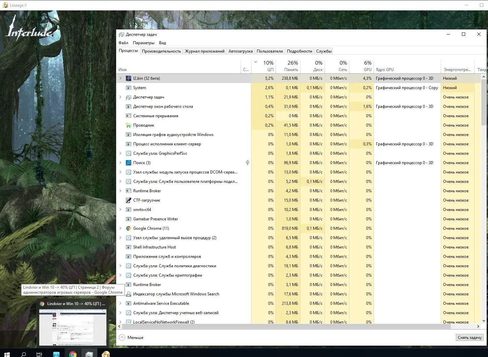Open the Параметры menu
This screenshot has width=488, height=357.
[x=144, y=43]
